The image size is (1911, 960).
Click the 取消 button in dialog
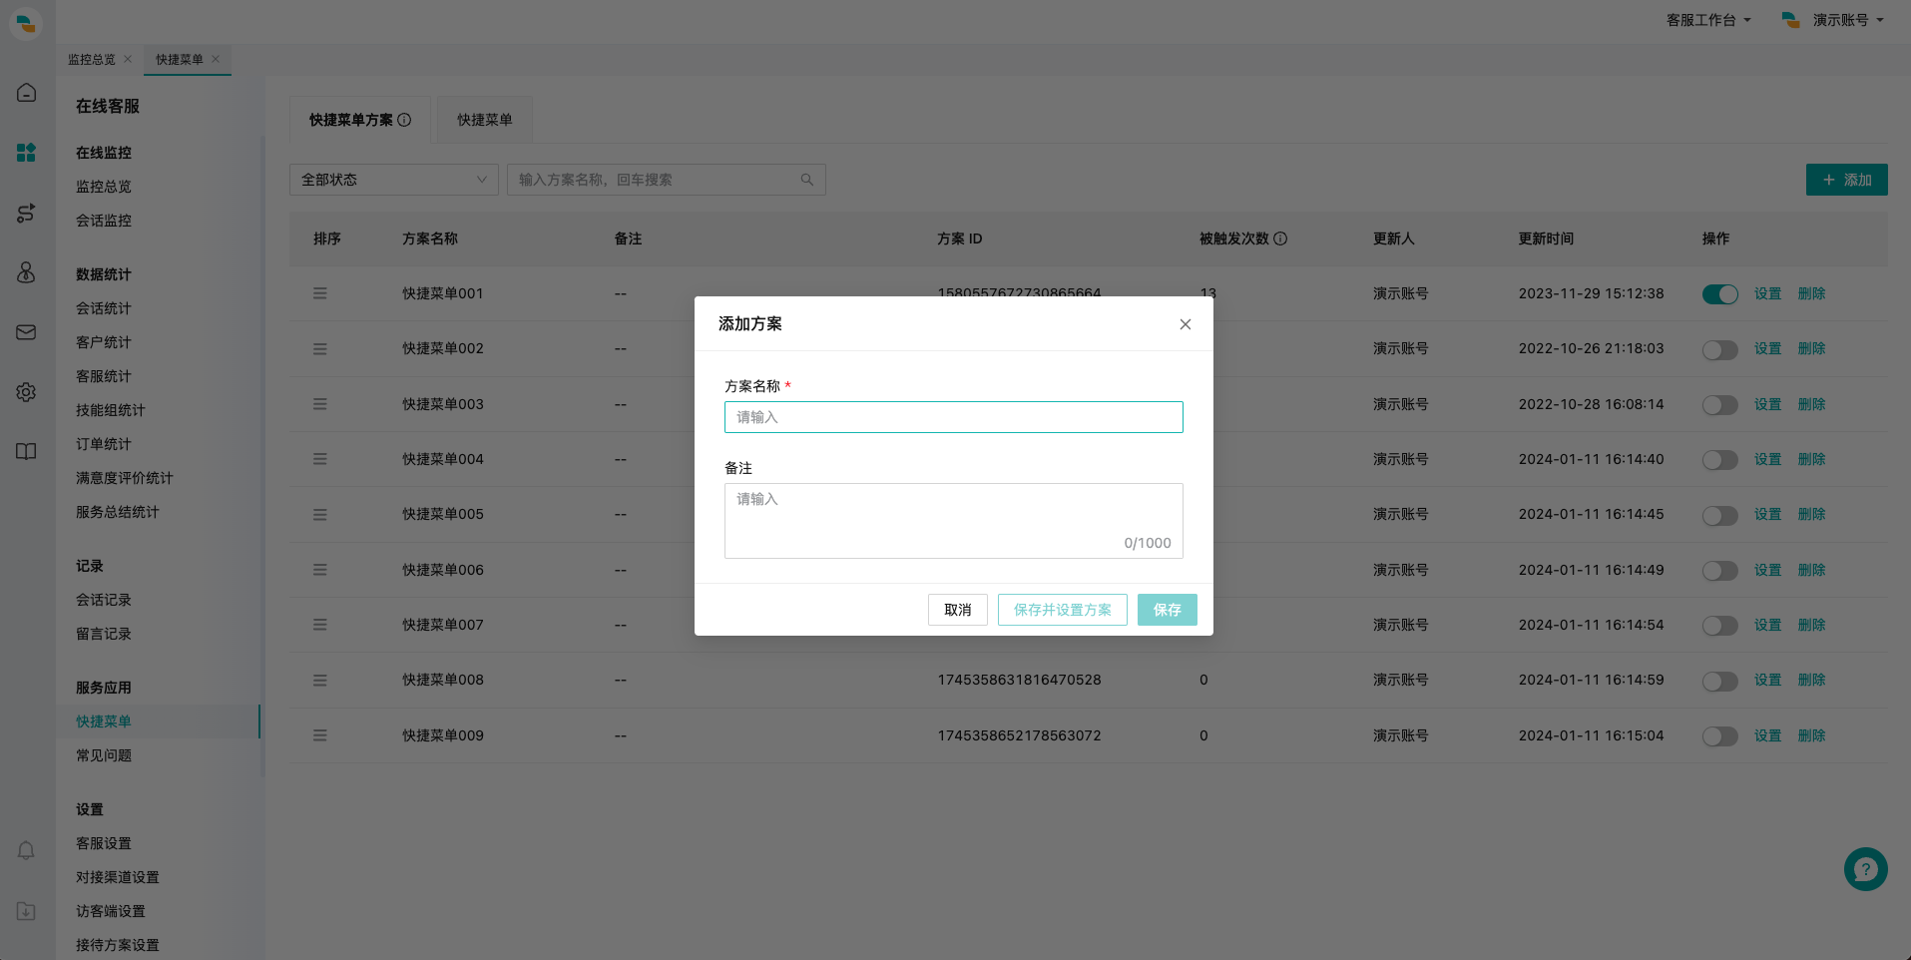pyautogui.click(x=958, y=610)
